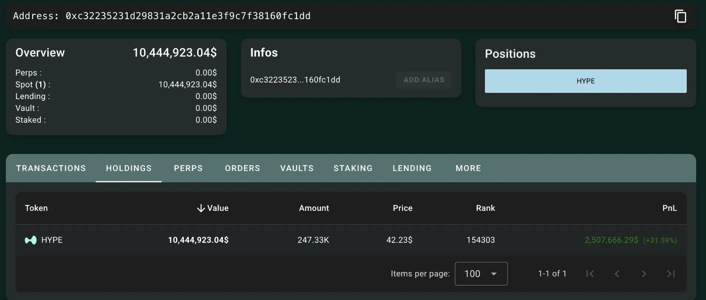Click the Overview panel heading
Image resolution: width=706 pixels, height=300 pixels.
[x=40, y=53]
